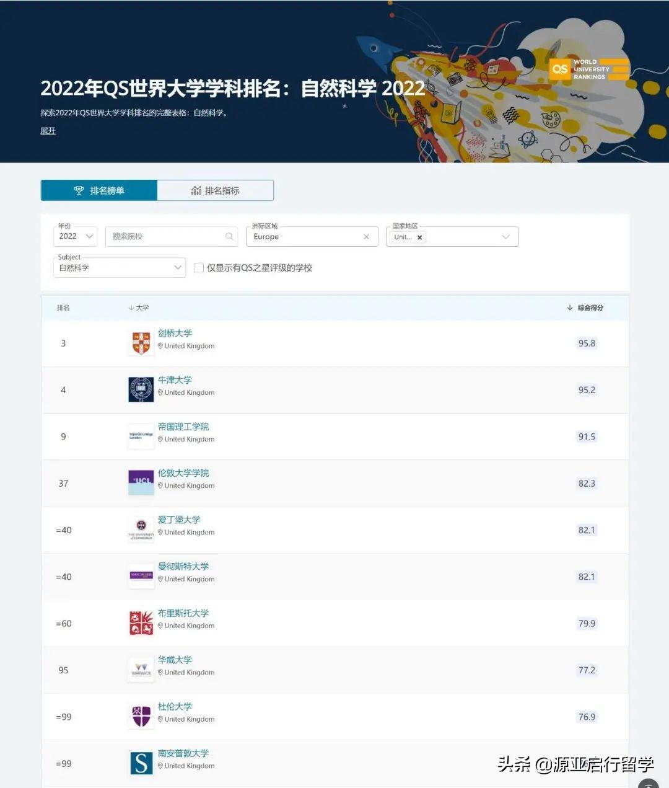
Task: Click the sort arrow next to 综合得分
Action: pos(569,308)
